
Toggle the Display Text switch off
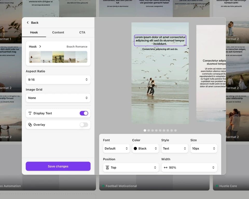coord(84,113)
